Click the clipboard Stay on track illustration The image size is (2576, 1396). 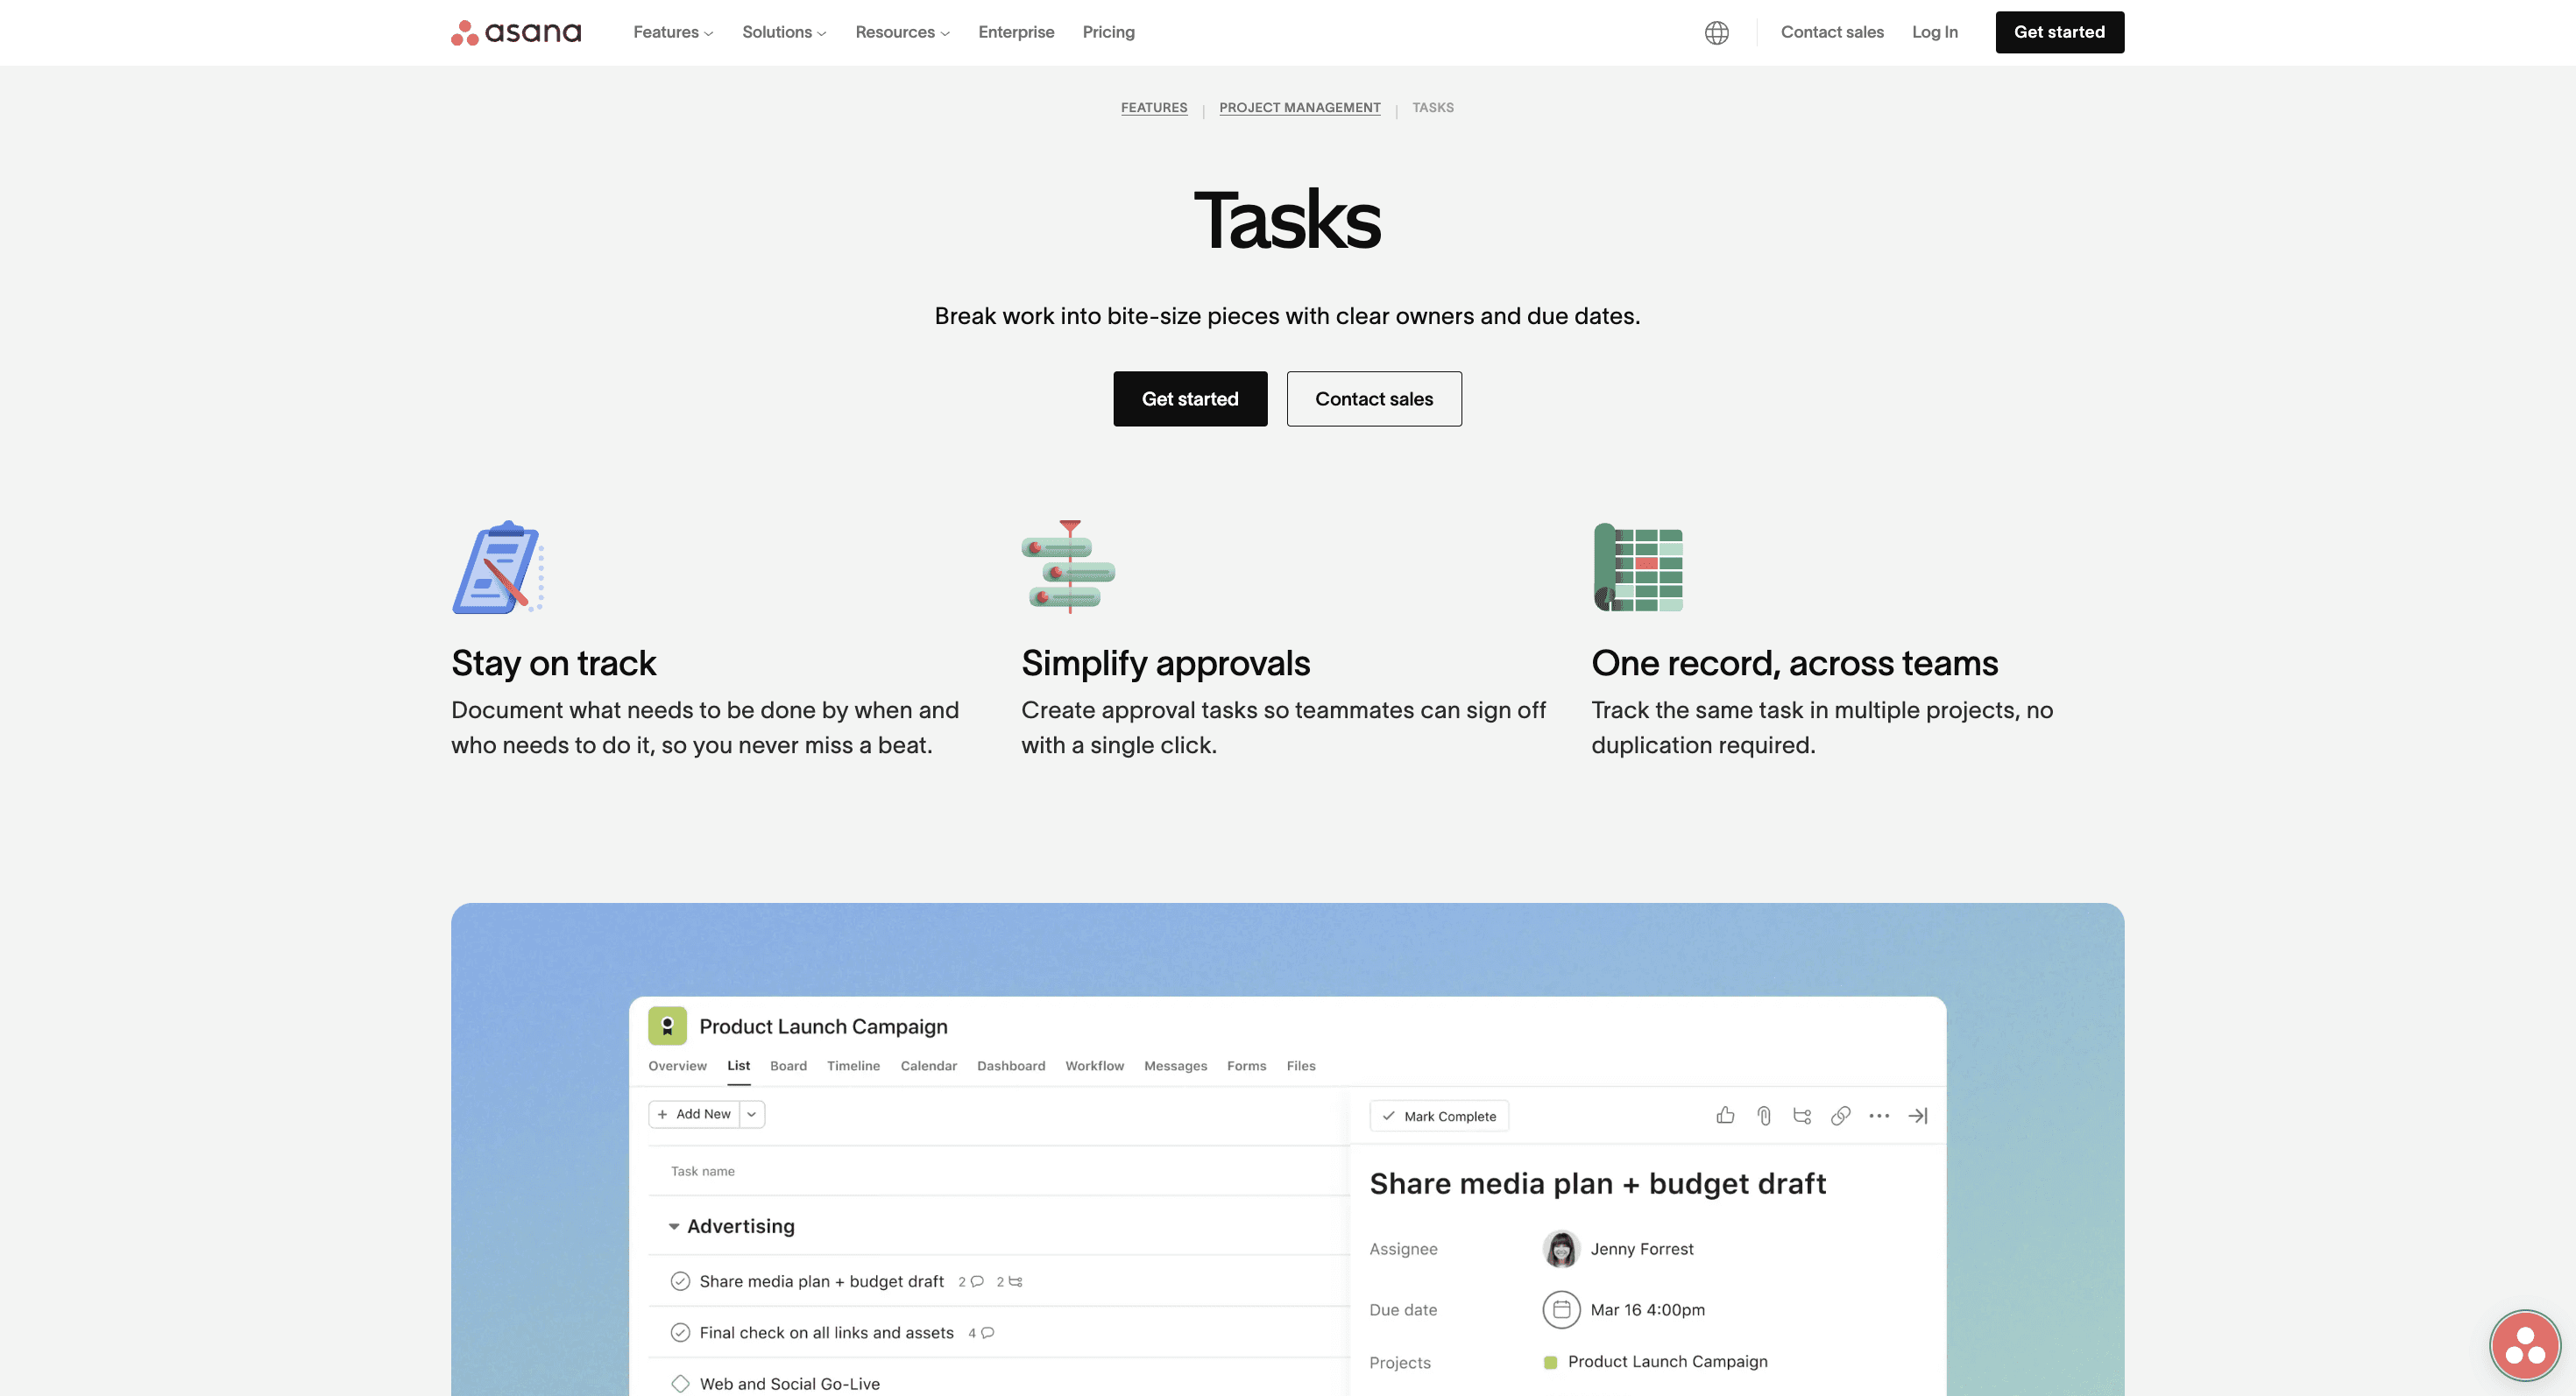point(498,567)
